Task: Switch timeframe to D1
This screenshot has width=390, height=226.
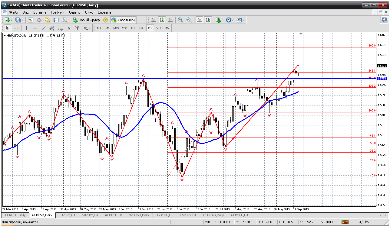Action: [x=150, y=28]
